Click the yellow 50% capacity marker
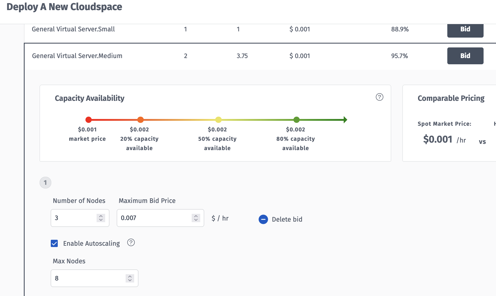 pyautogui.click(x=218, y=120)
